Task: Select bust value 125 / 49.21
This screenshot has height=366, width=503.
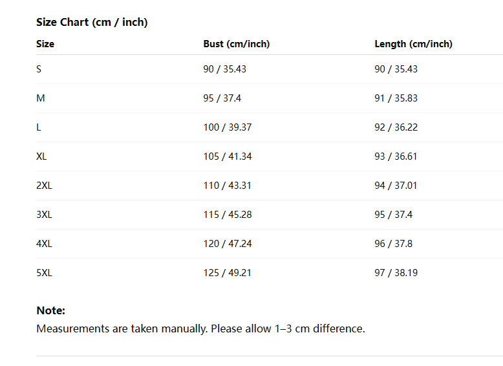Action: click(x=227, y=273)
